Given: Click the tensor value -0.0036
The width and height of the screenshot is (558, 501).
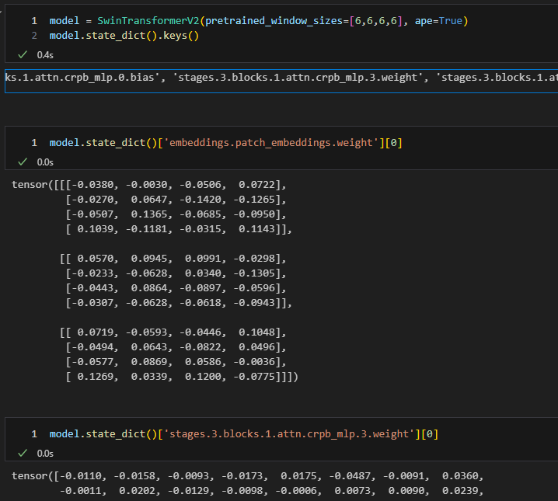Looking at the screenshot, I should tap(254, 362).
